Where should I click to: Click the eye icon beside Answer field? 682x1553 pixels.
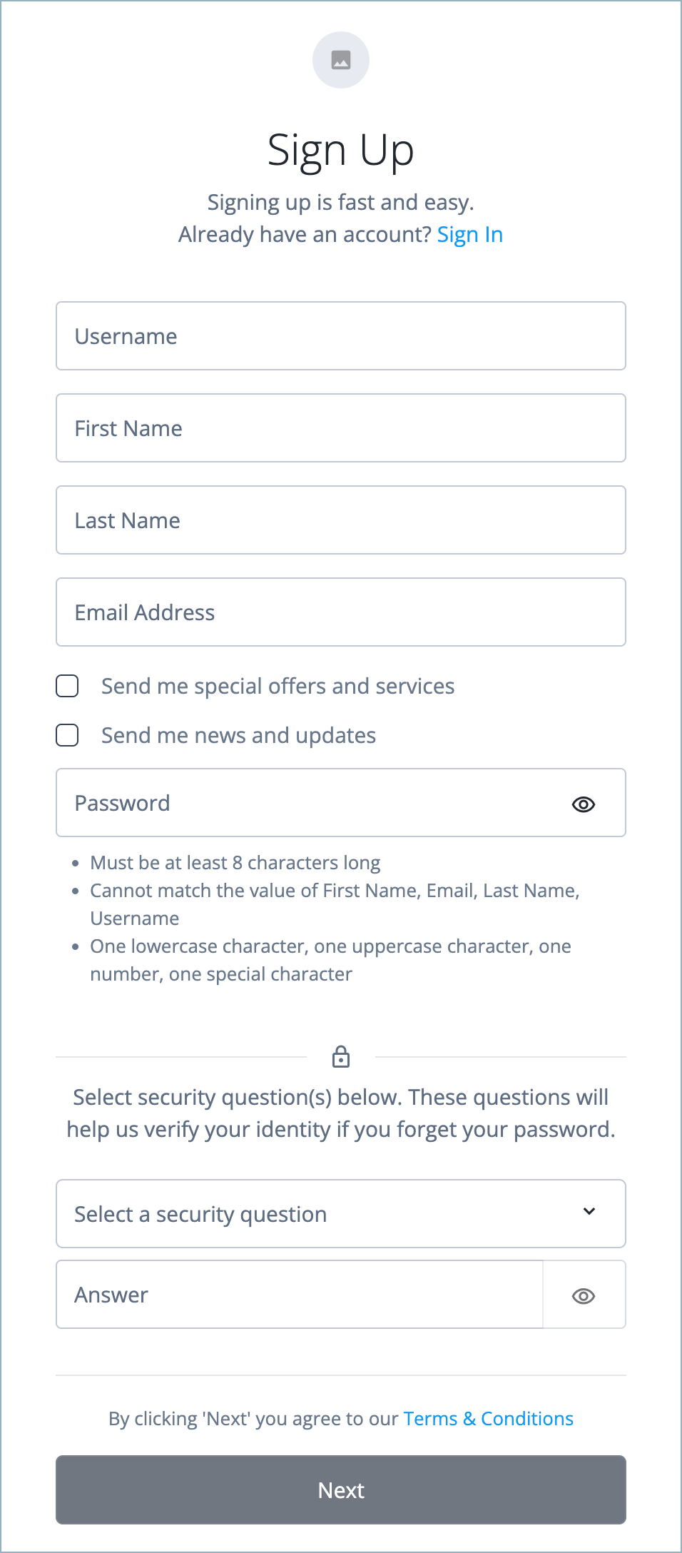[582, 1294]
